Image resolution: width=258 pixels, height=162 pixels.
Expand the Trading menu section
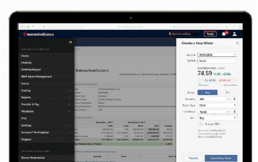point(46,91)
